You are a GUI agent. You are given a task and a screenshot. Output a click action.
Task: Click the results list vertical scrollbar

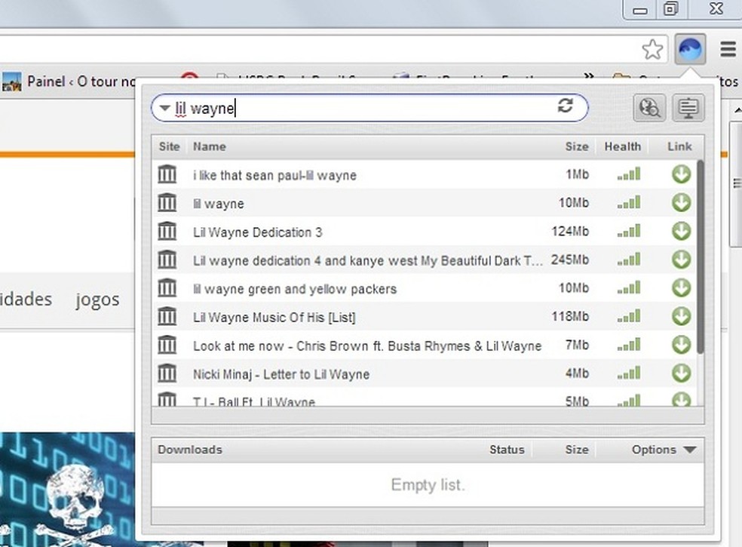click(x=700, y=257)
